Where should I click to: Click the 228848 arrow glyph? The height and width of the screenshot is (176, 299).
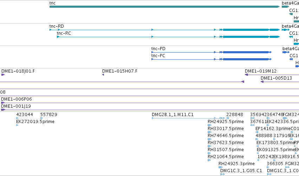coord(227,118)
